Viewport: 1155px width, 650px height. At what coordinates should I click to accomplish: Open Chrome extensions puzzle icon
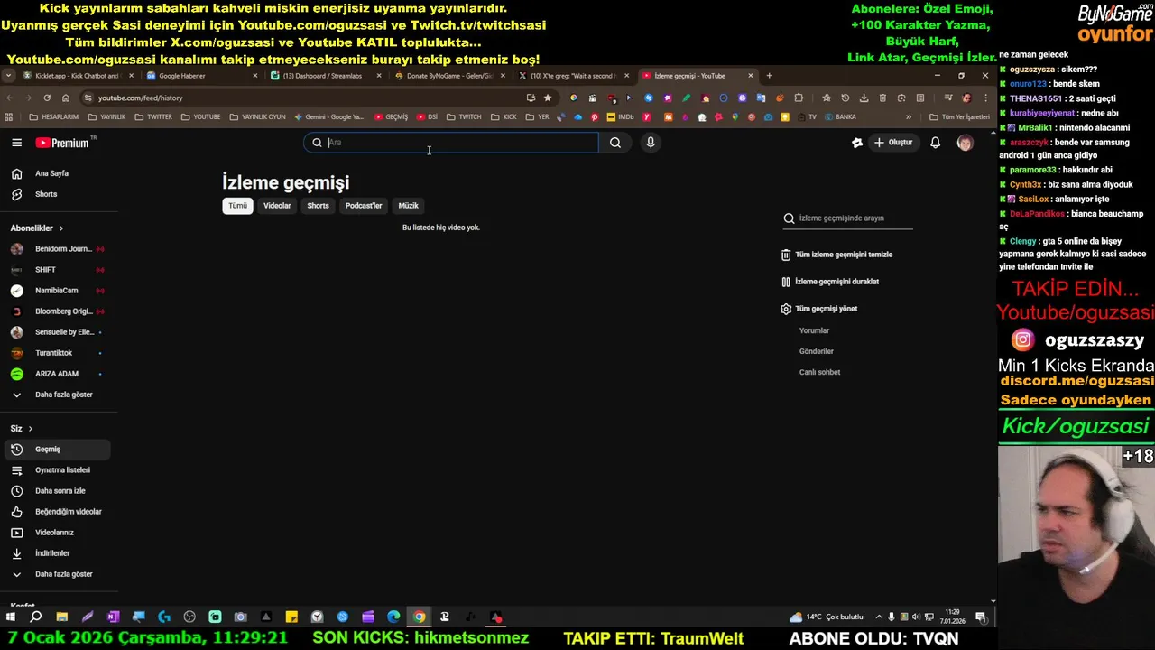799,97
